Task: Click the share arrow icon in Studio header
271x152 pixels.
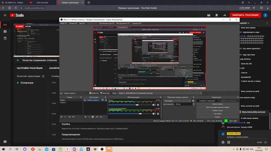Action: coord(224,15)
